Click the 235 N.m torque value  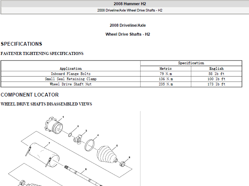[166, 84]
